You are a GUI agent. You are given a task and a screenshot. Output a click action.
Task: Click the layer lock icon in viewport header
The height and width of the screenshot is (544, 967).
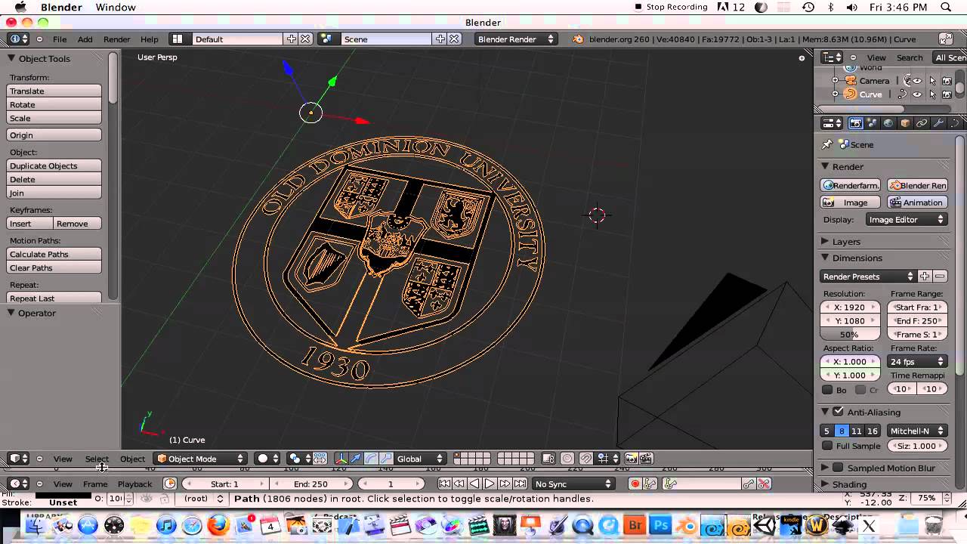(548, 459)
